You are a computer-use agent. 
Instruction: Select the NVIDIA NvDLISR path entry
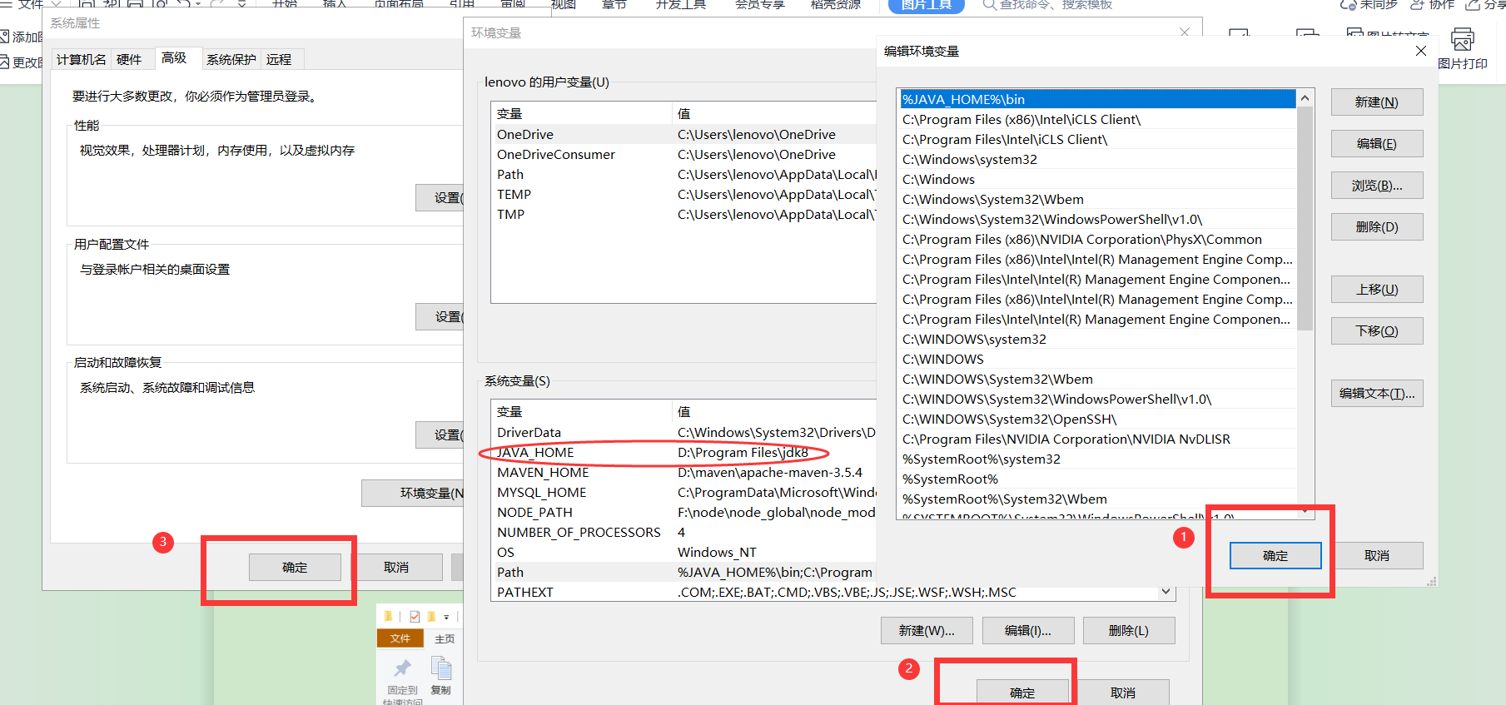pos(1097,439)
